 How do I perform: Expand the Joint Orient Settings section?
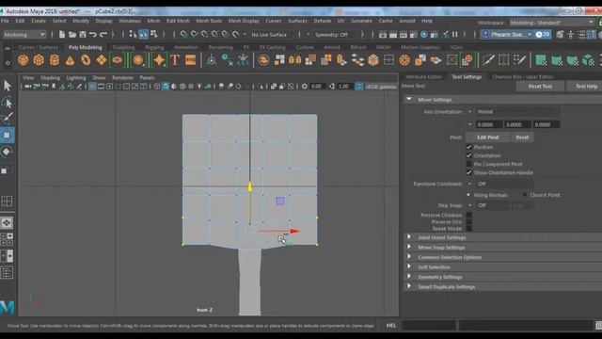[409, 237]
